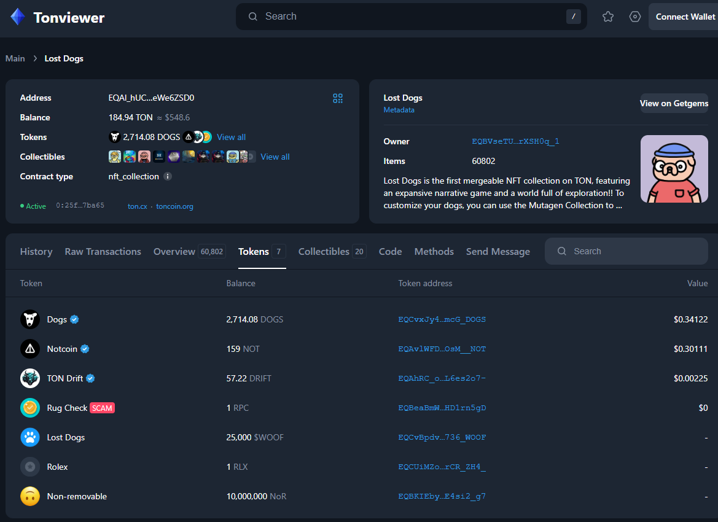Screen dimensions: 718x522
Task: Show the address QR code icon
Action: 338,98
